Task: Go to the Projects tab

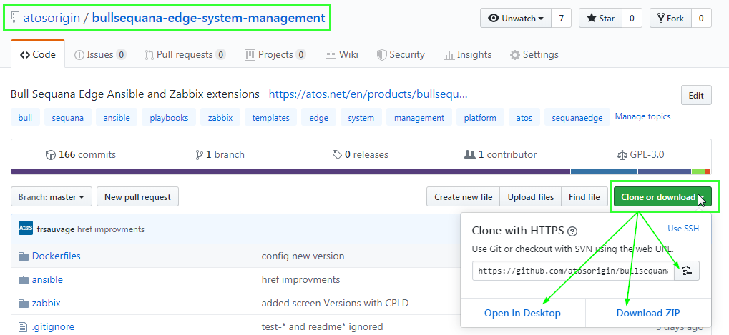Action: (275, 55)
